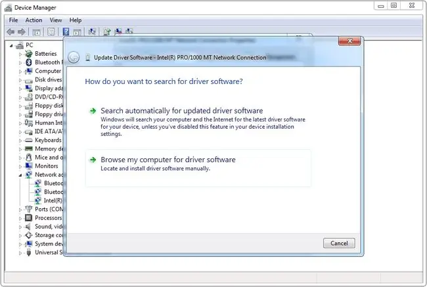Expand the System devices category arrow
The width and height of the screenshot is (427, 287).
pyautogui.click(x=20, y=244)
